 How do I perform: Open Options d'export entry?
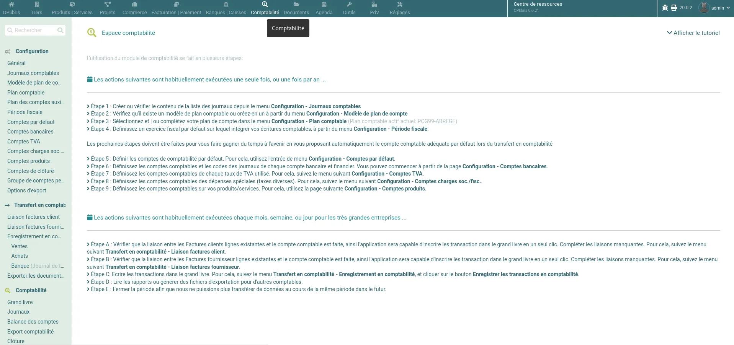tap(26, 190)
